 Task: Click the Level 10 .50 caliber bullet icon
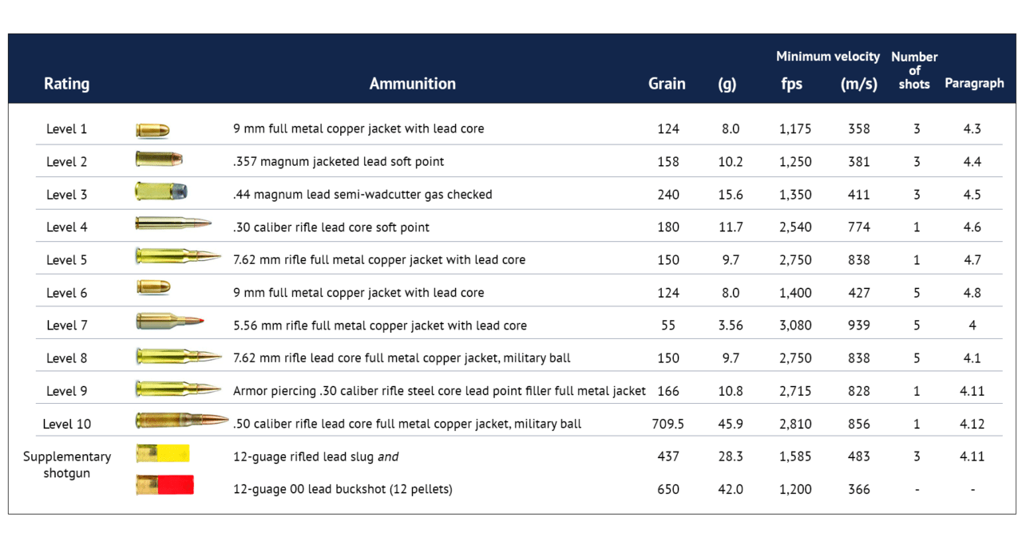coord(182,421)
